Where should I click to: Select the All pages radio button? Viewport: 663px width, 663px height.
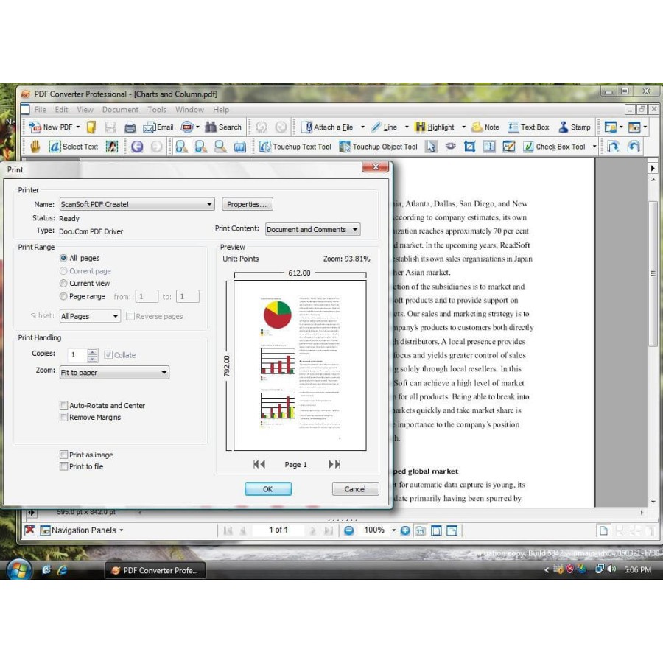click(x=63, y=258)
